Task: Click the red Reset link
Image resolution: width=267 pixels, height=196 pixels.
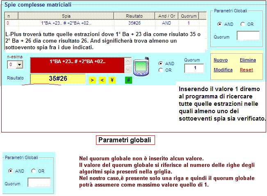Action: coord(246,70)
